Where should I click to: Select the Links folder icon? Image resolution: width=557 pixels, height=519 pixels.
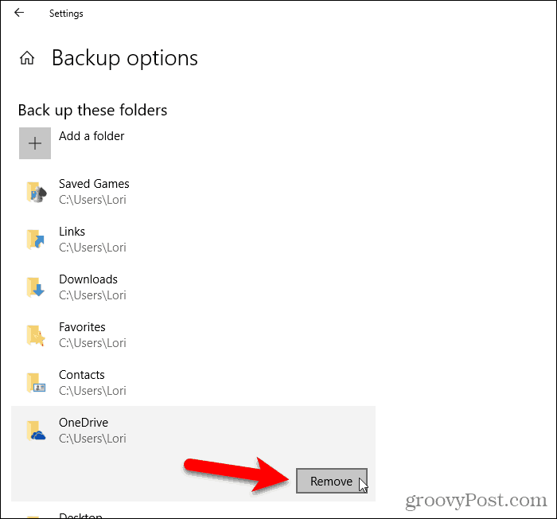[x=36, y=240]
